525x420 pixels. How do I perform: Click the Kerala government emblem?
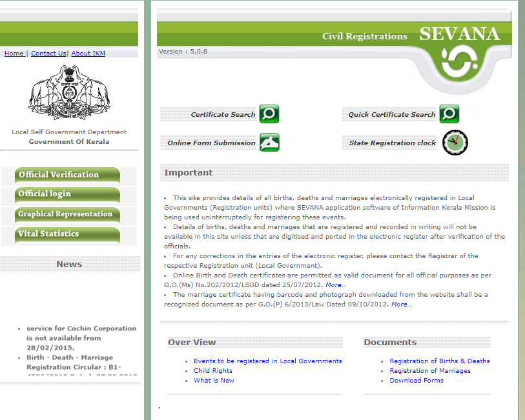pos(69,92)
